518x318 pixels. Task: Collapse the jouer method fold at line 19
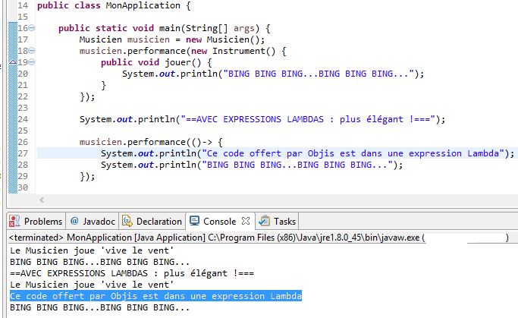point(30,62)
